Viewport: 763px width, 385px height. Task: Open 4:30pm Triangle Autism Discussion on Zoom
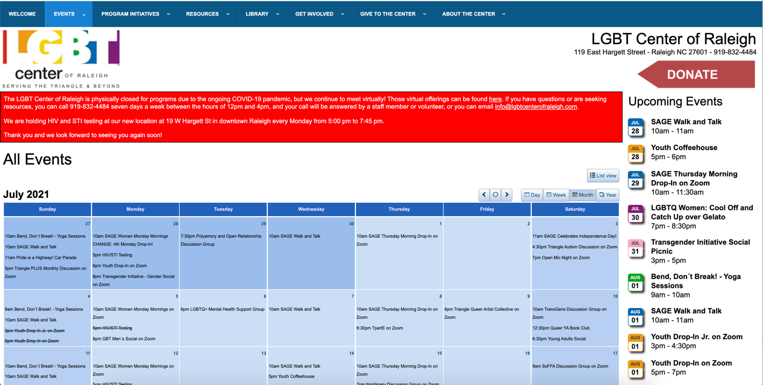pyautogui.click(x=575, y=247)
